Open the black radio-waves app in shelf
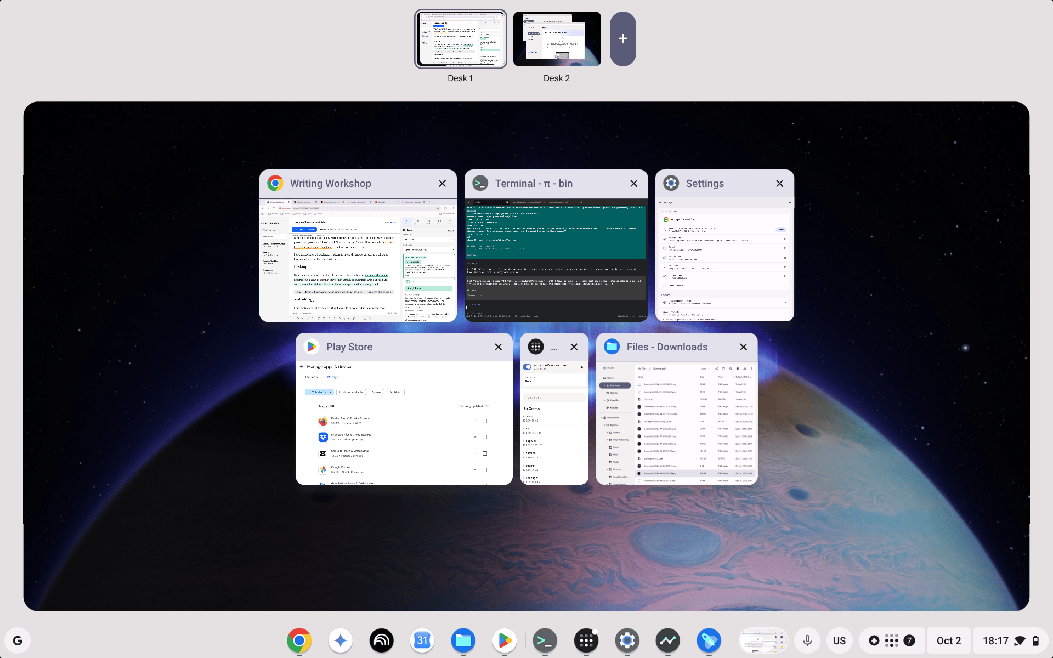Image resolution: width=1053 pixels, height=658 pixels. (x=381, y=640)
